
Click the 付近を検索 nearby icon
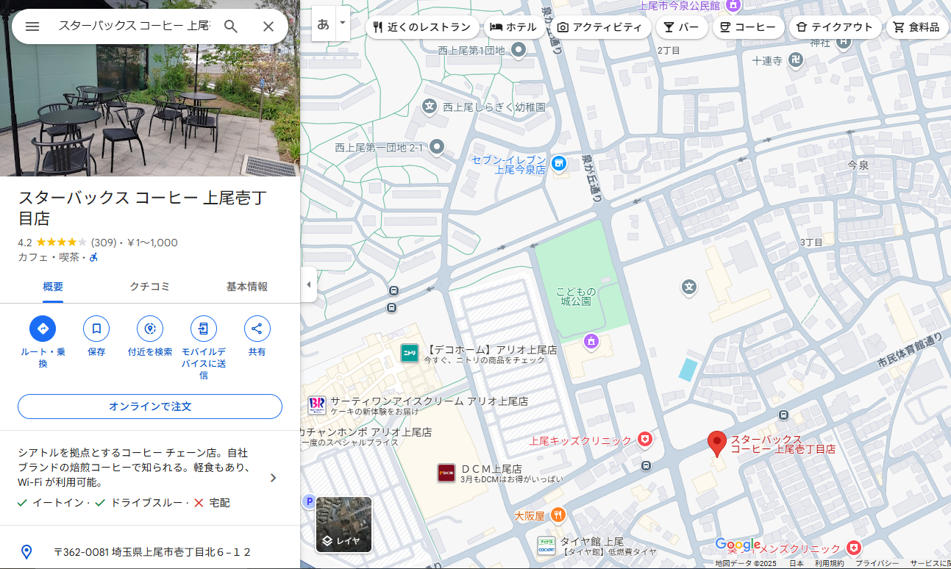click(150, 329)
